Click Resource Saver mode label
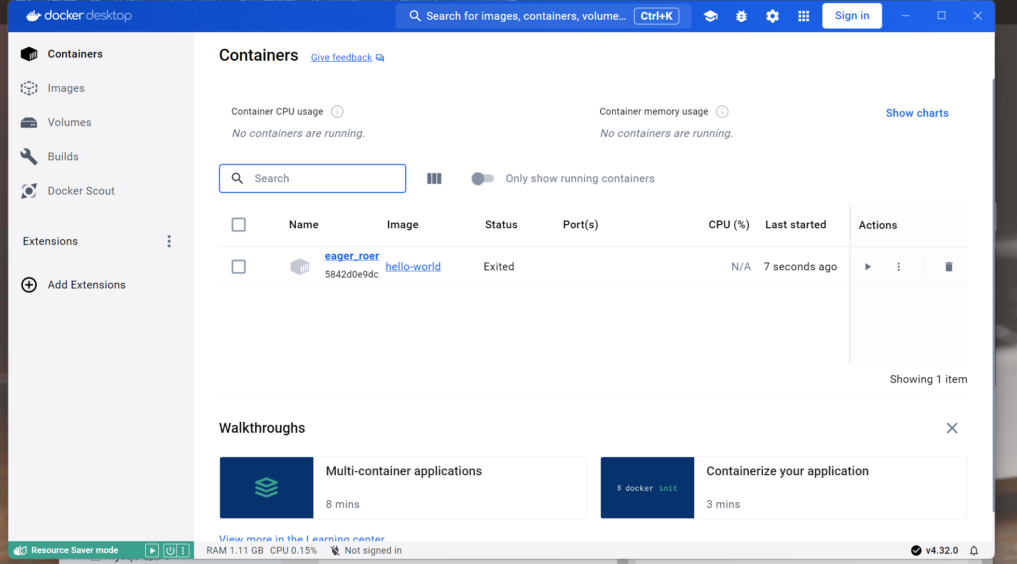Screen dimensions: 1017x564 (x=75, y=551)
